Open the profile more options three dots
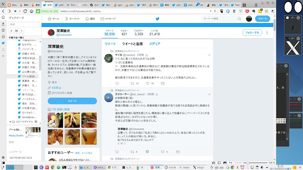Image resolution: width=303 pixels, height=170 pixels. (x=267, y=33)
